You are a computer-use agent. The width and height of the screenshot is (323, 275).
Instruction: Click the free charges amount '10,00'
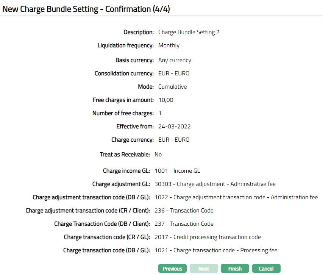click(x=166, y=100)
